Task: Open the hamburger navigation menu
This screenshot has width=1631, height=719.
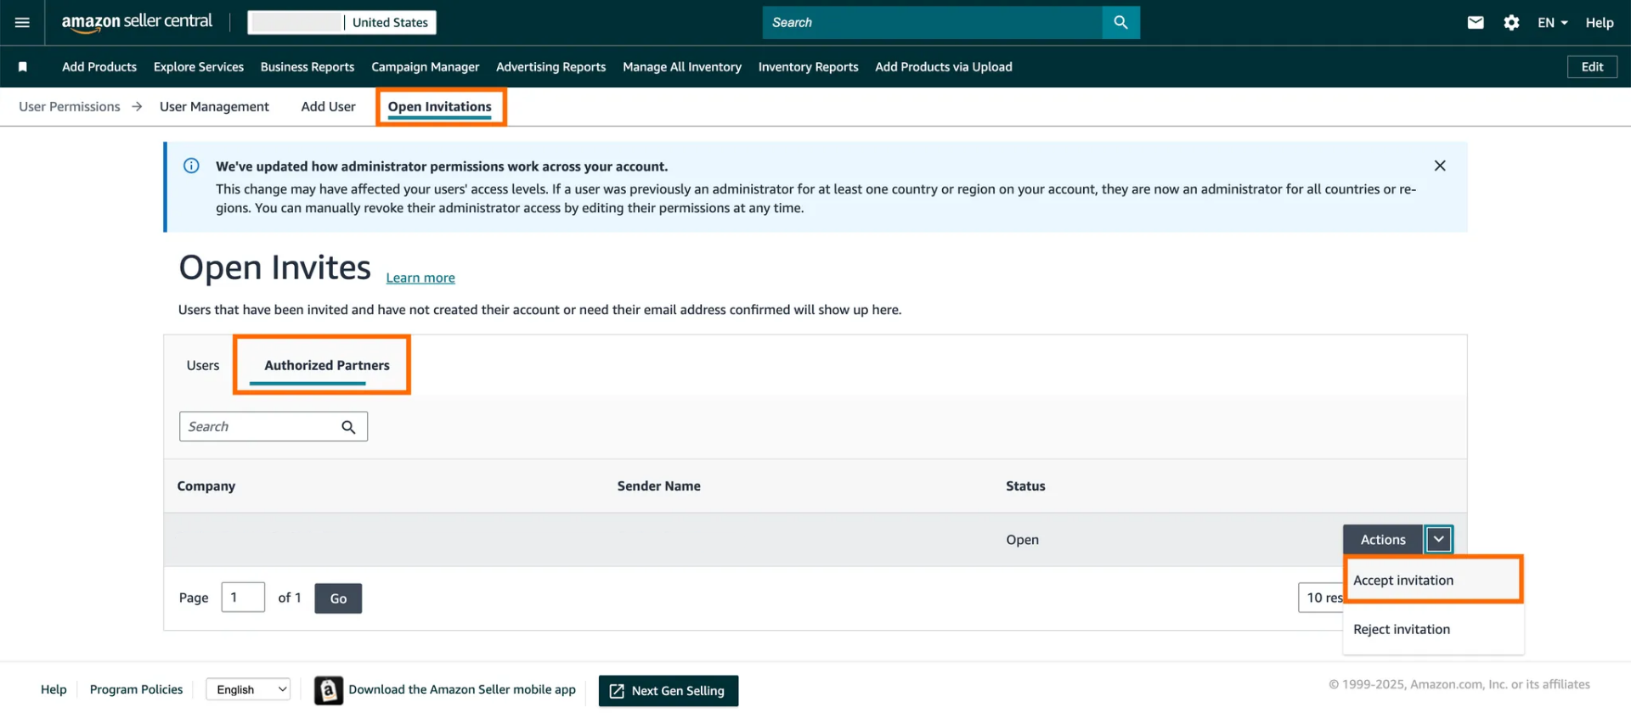Action: tap(22, 23)
